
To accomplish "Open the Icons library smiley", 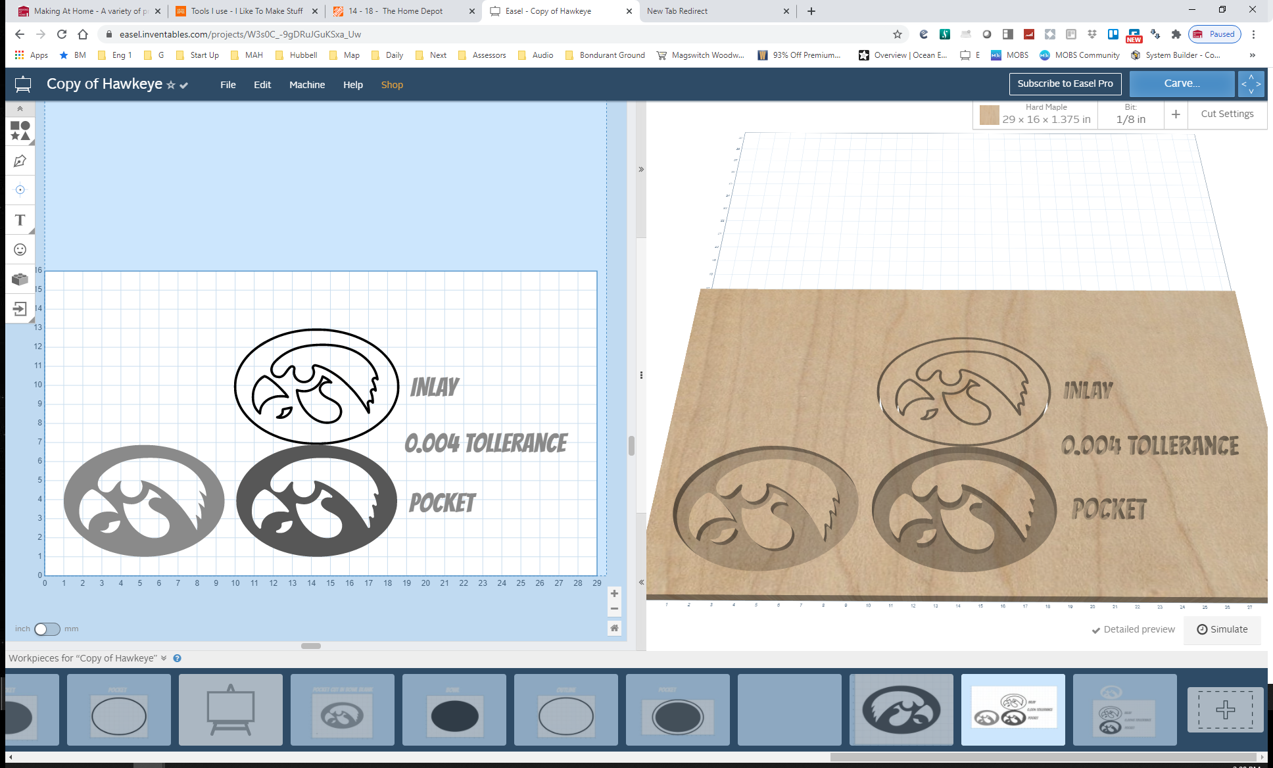I will (20, 249).
